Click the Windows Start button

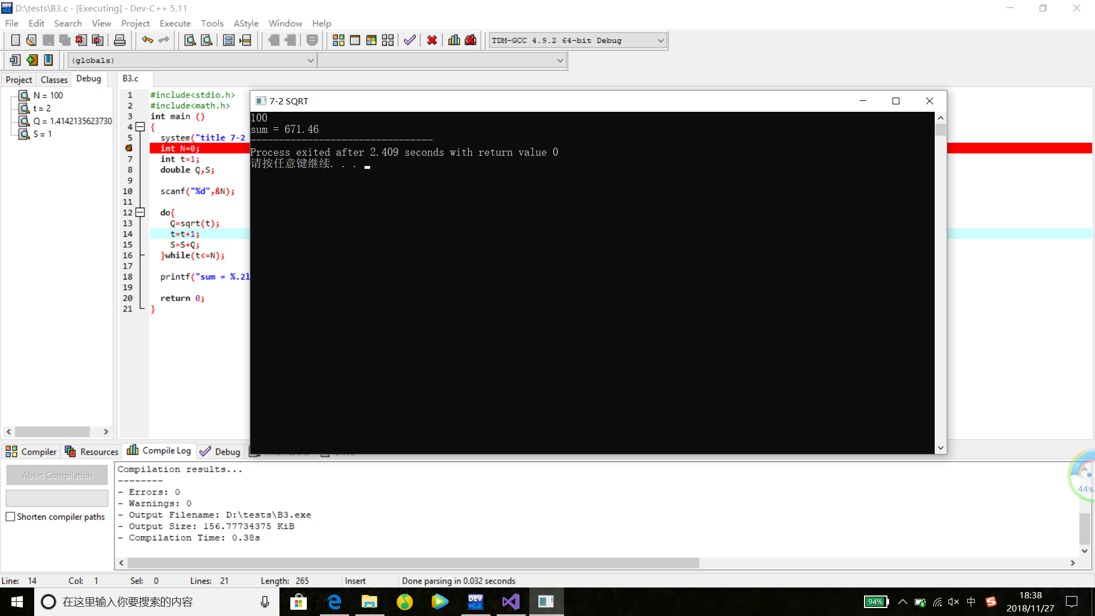[17, 602]
